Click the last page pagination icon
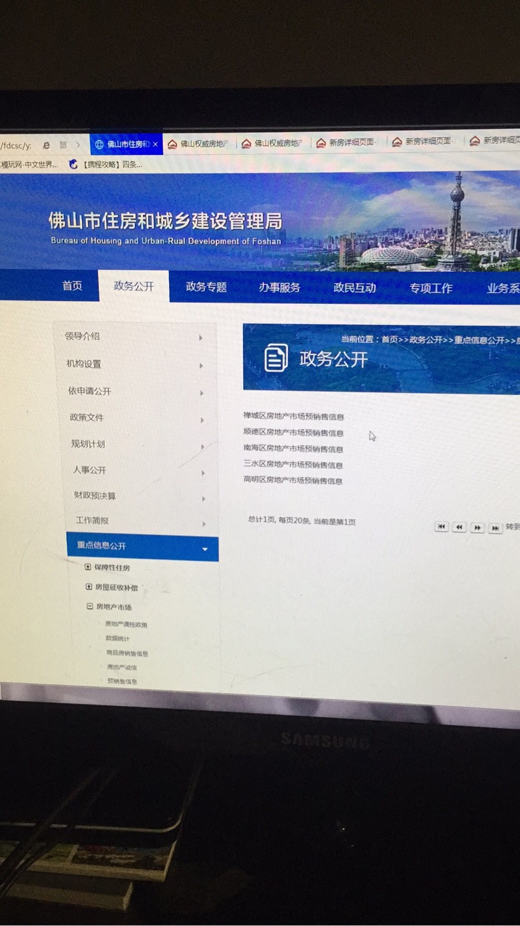 point(495,528)
